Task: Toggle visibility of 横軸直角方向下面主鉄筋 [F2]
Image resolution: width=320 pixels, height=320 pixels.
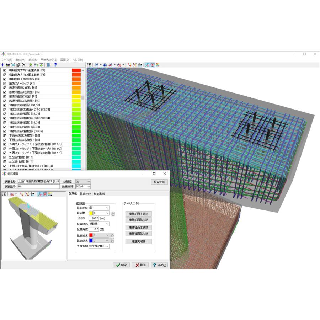Action: pyautogui.click(x=4, y=70)
